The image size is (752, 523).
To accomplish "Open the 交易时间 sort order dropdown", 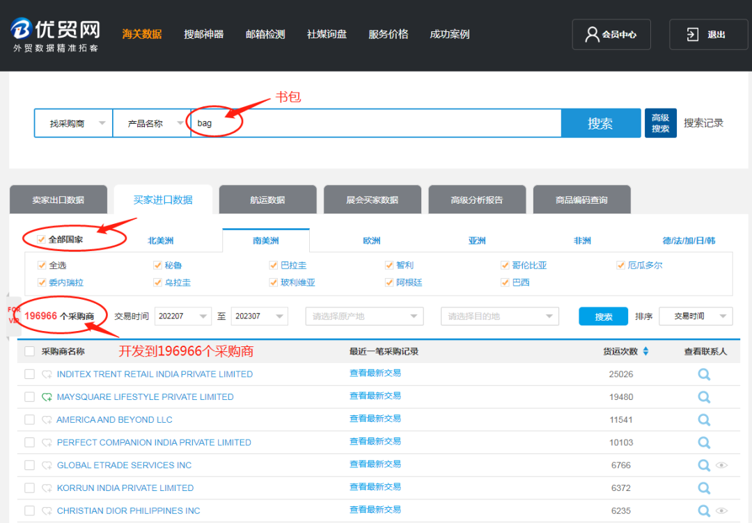I will 695,316.
